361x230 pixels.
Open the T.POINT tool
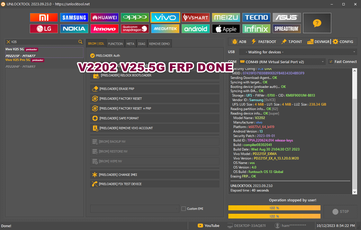tap(292, 42)
